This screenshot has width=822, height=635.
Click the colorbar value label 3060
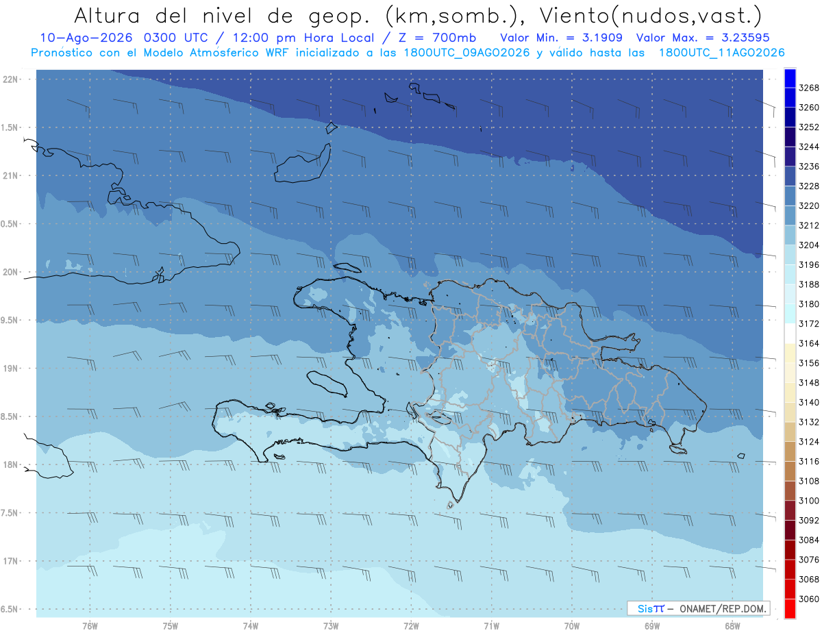(808, 599)
